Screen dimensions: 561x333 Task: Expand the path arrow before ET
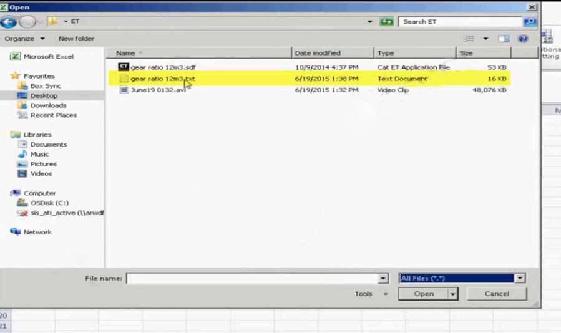(66, 21)
